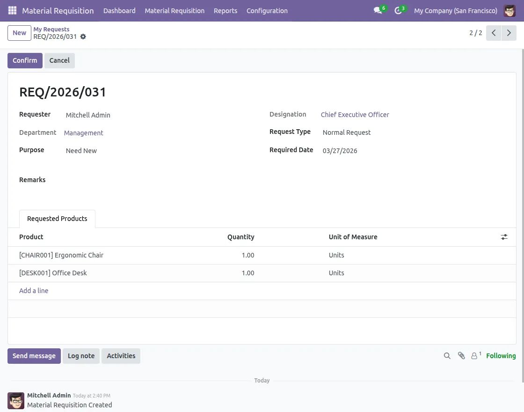Open the Designation field Chief Executive Officer

click(355, 115)
